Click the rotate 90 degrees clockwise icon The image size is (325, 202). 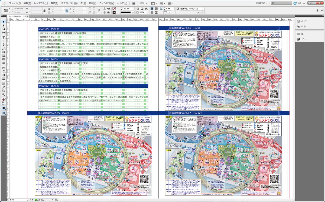(x=90, y=9)
